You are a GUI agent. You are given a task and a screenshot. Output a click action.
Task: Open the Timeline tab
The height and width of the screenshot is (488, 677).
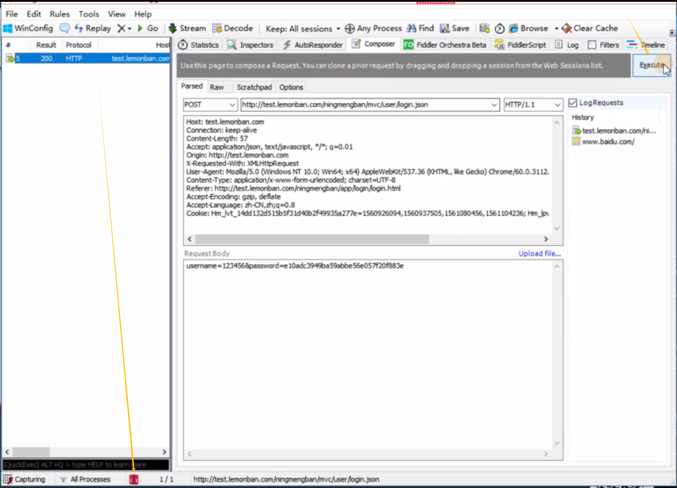click(646, 45)
